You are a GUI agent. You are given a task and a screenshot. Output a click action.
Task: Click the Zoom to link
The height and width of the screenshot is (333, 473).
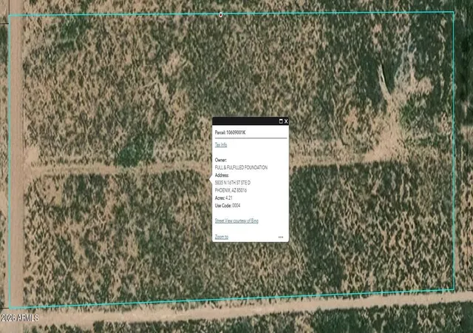tap(222, 237)
